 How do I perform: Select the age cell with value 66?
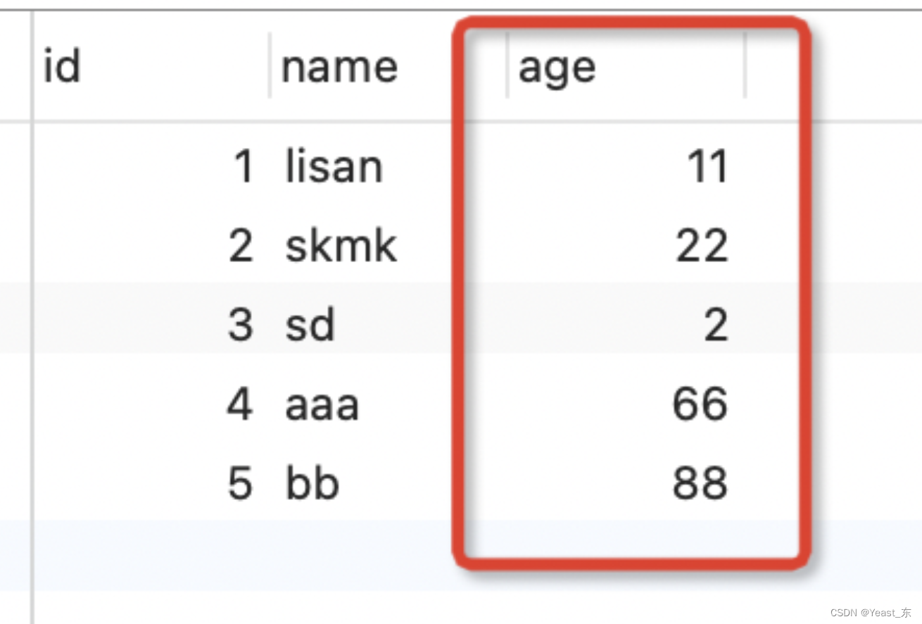coord(700,405)
